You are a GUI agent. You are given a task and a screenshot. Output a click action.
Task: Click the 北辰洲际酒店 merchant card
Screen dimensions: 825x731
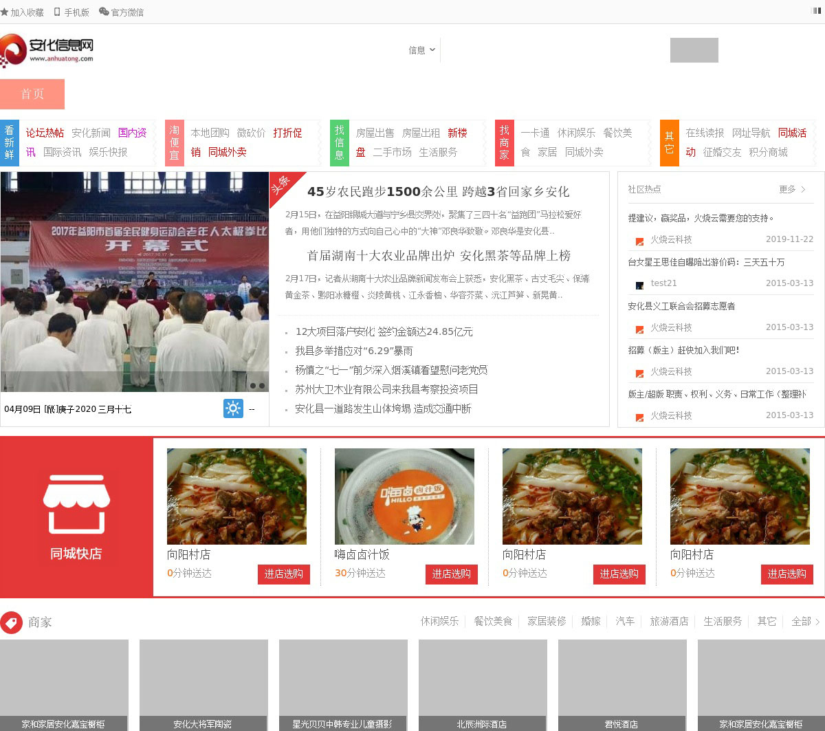click(x=483, y=685)
